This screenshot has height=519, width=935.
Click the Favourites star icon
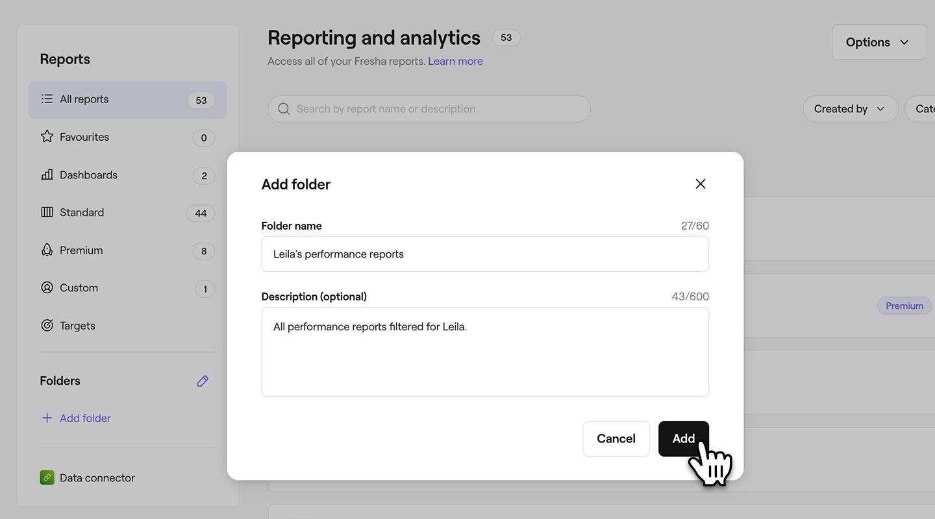[x=47, y=137]
